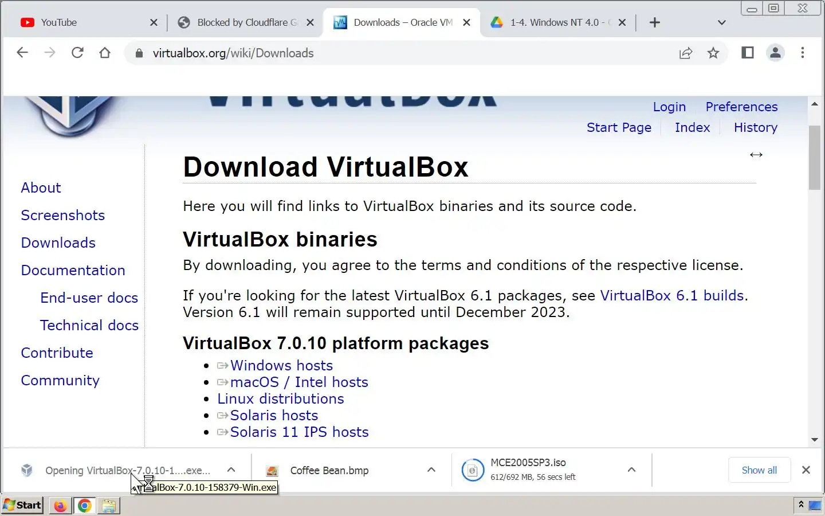The image size is (825, 516).
Task: Click the padlock site info icon
Action: tap(139, 53)
